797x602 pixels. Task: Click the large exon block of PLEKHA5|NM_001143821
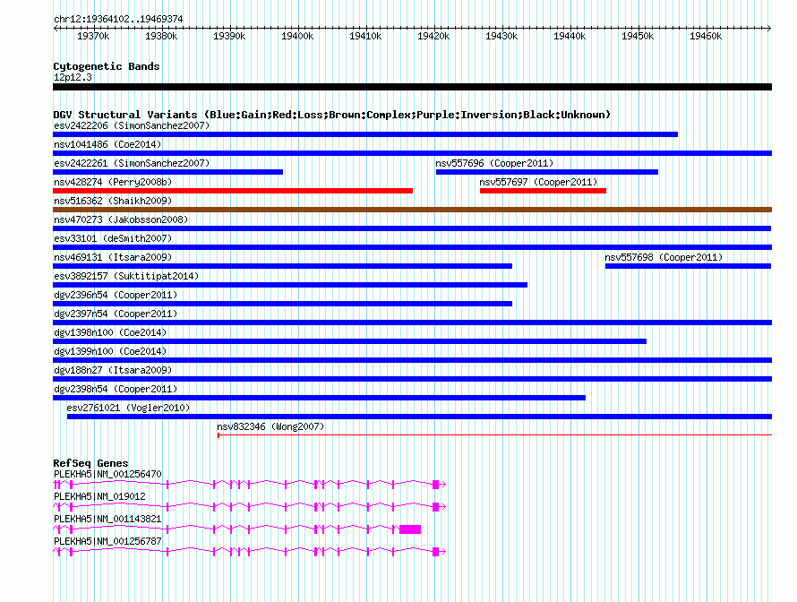(x=410, y=529)
